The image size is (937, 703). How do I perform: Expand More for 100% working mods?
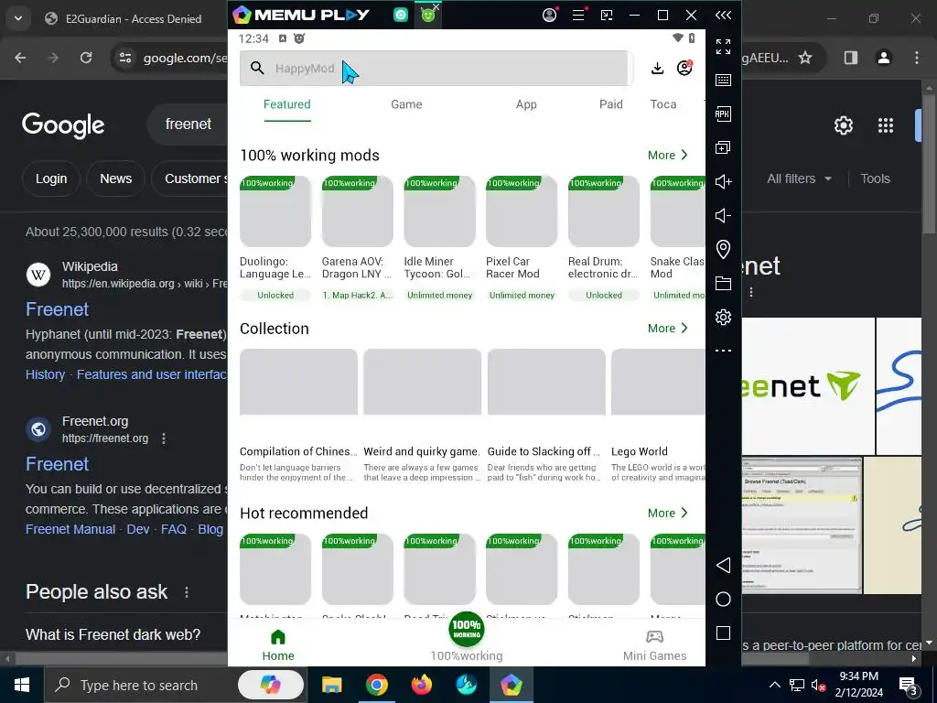667,156
